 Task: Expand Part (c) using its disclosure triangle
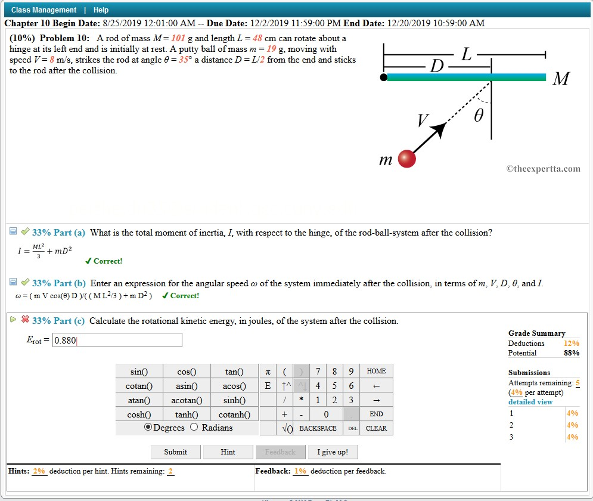(13, 320)
